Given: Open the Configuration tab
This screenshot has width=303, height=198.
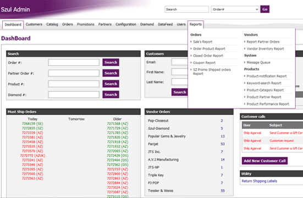Looking at the screenshot, I should [x=126, y=24].
